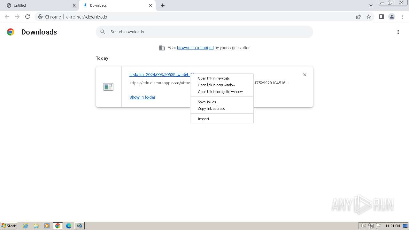Click the Chrome logo beside Downloads heading
Viewport: 409px width, 230px height.
point(11,32)
